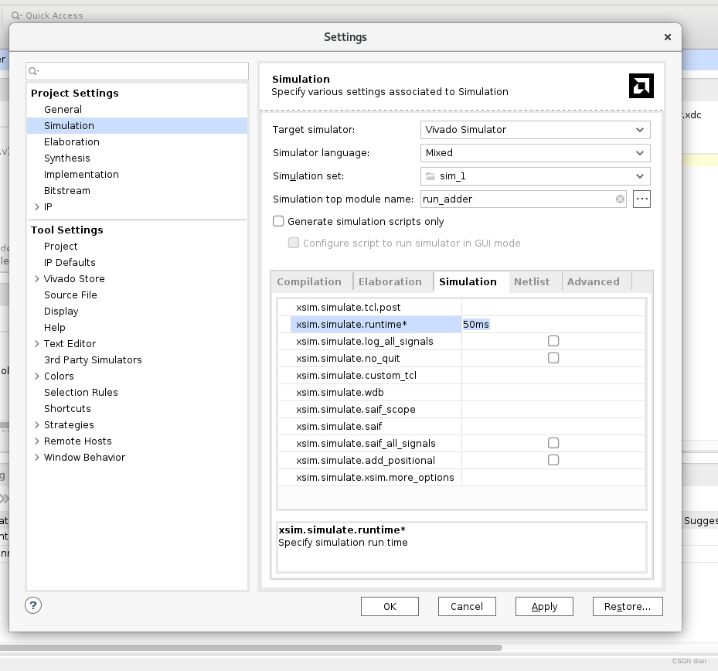Toggle xsim.simulate.no_quit checkbox
The width and height of the screenshot is (718, 671).
[553, 358]
